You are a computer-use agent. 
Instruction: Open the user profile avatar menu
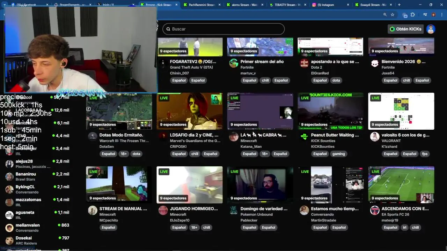[431, 29]
